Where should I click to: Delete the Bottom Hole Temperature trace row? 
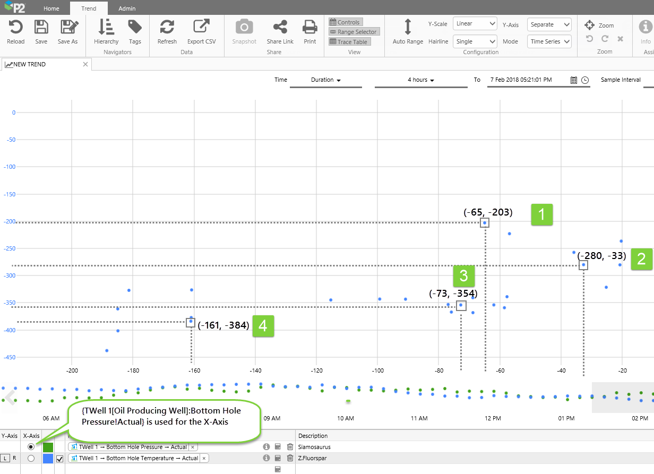290,458
